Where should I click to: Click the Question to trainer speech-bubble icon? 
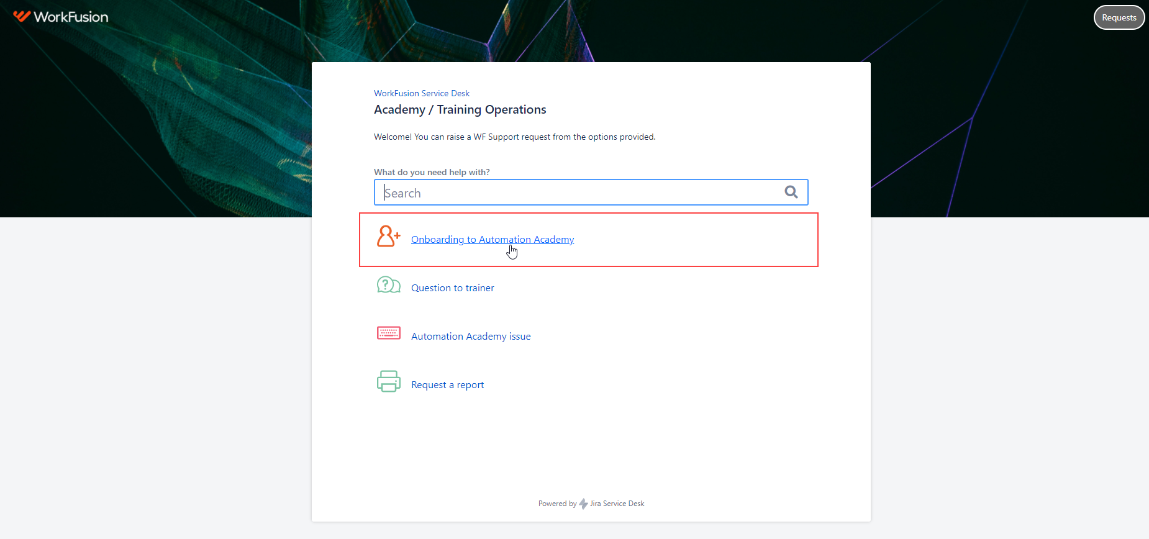[389, 285]
